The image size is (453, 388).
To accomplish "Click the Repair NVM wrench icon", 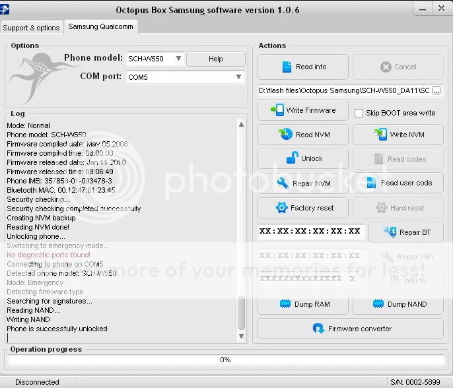I will tap(283, 183).
